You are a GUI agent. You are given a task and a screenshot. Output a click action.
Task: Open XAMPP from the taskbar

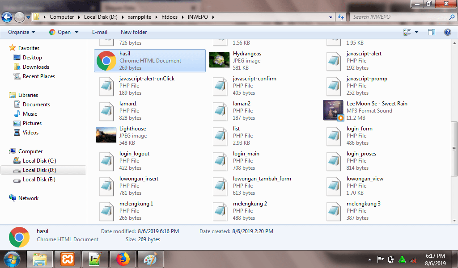[x=68, y=259]
